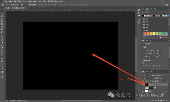Pick the yellow swatch in the Swatches panel
The height and width of the screenshot is (102, 170).
154,34
